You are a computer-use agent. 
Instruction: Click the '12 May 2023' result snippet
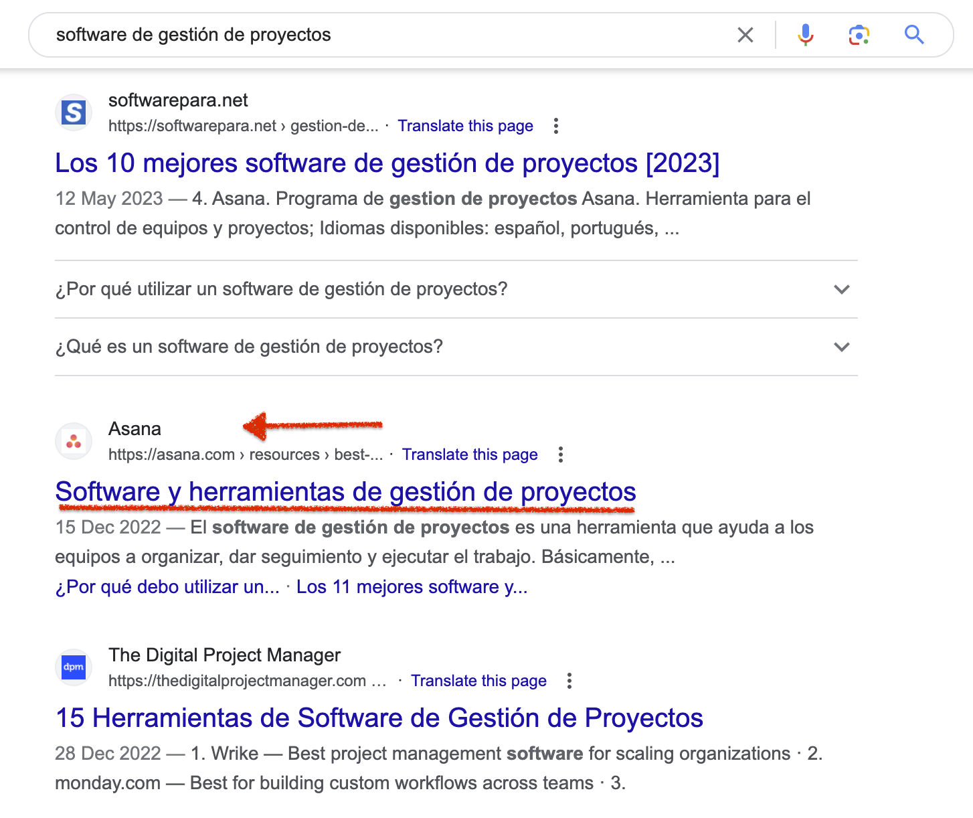click(x=433, y=214)
